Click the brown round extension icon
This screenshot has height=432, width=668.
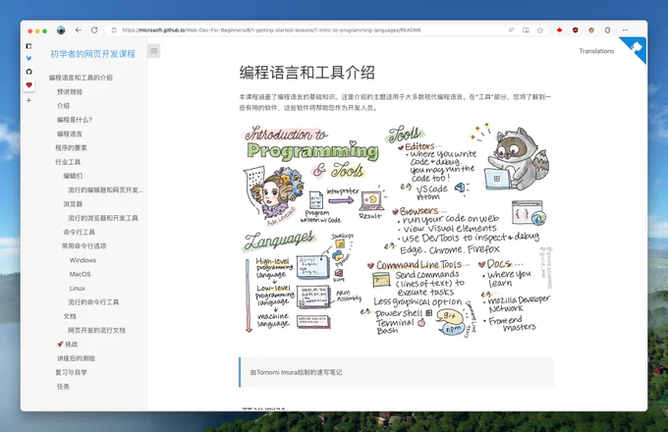591,30
